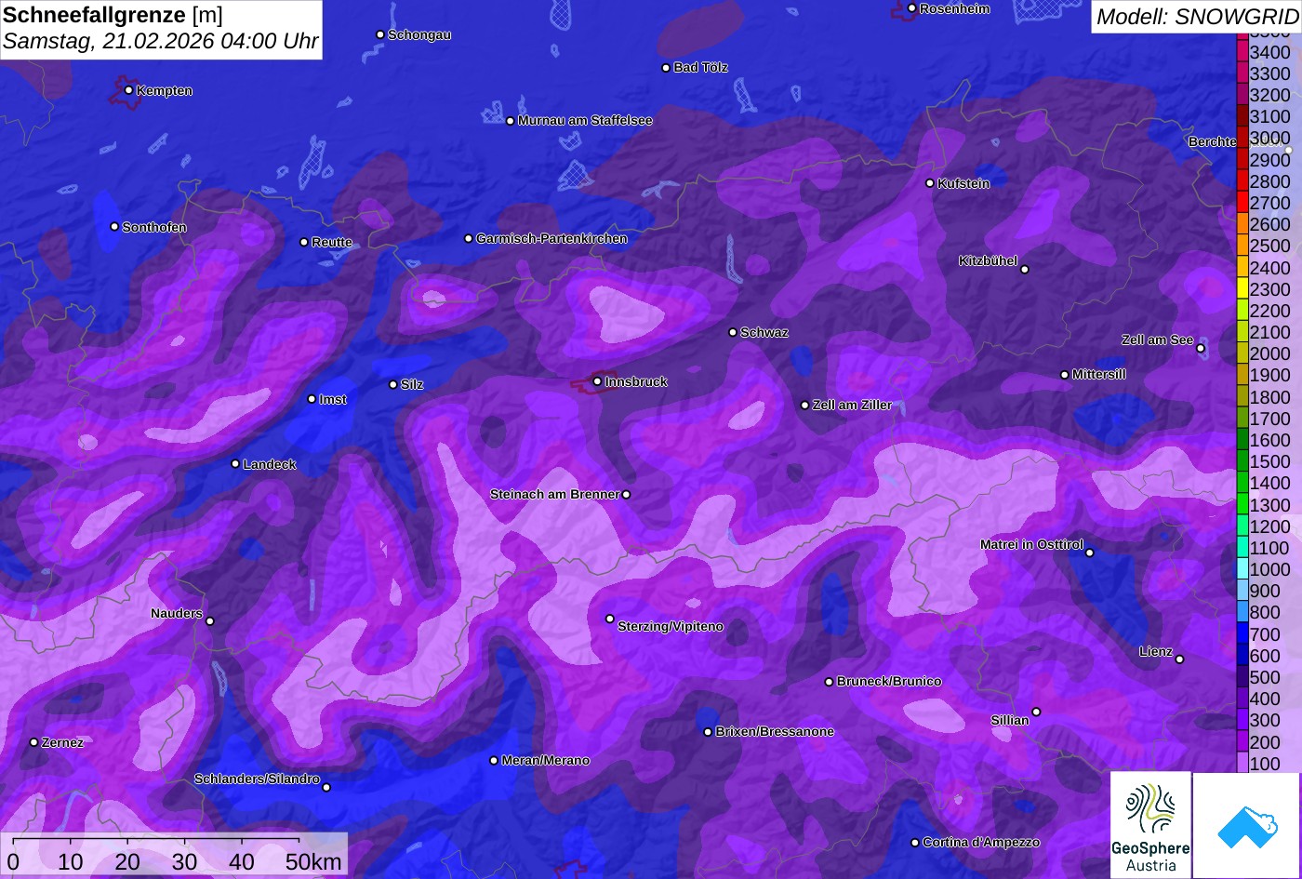Click the Zell am See marker dot
The height and width of the screenshot is (879, 1302).
coord(1201,349)
